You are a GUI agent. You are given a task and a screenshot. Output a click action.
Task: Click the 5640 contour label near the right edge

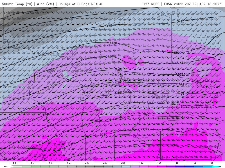[184, 94]
